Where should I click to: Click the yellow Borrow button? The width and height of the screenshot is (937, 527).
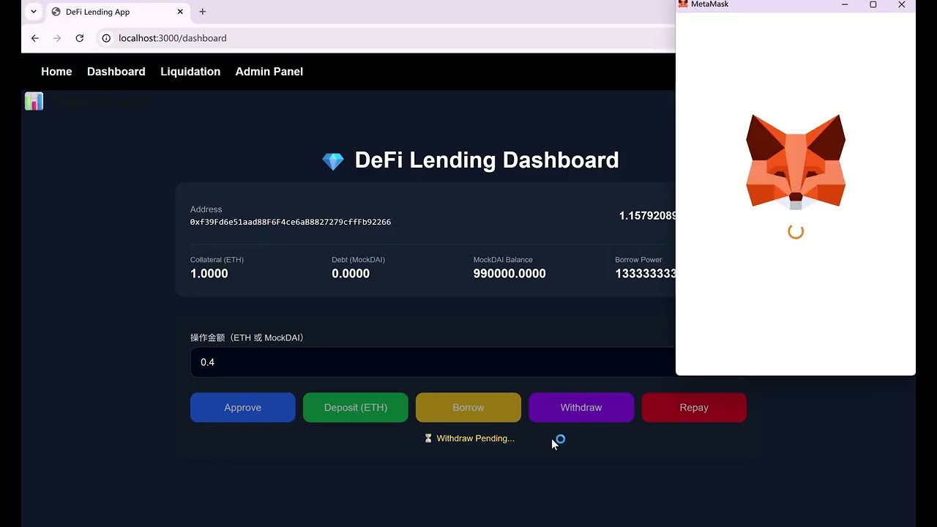click(x=468, y=408)
